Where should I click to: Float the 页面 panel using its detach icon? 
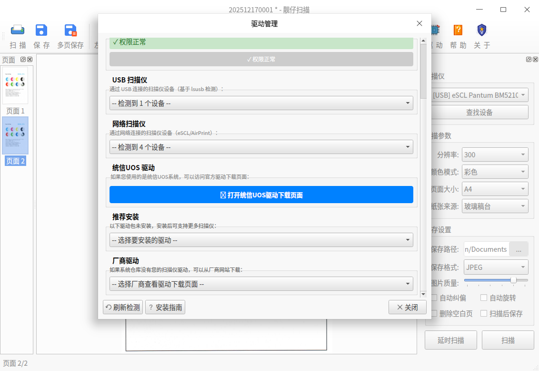point(23,59)
